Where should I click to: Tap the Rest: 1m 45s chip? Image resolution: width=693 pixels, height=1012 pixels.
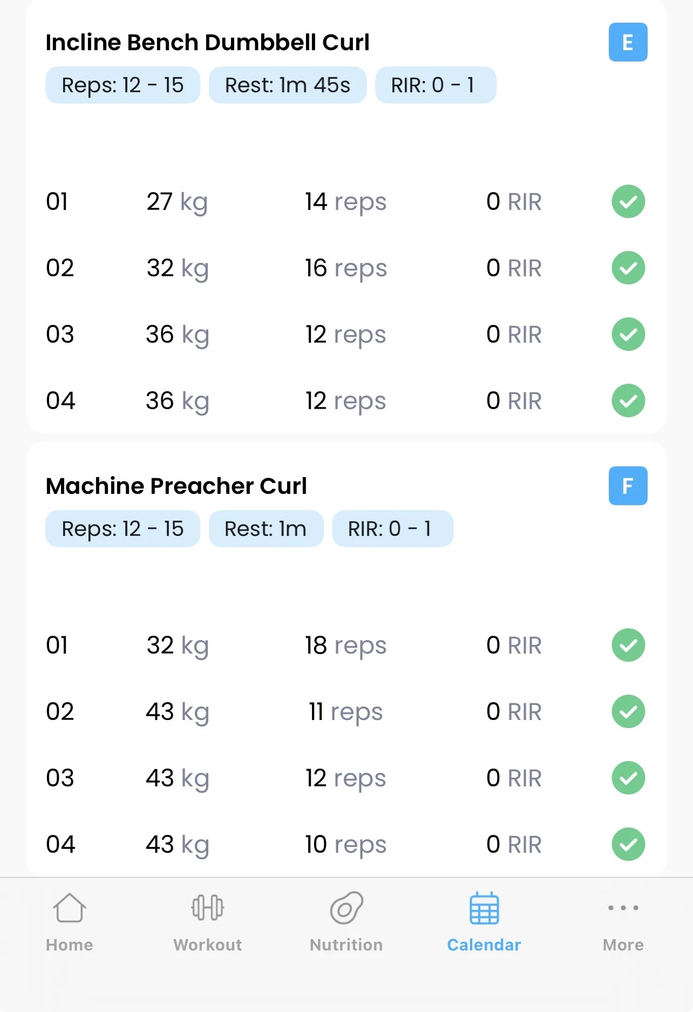(x=288, y=85)
